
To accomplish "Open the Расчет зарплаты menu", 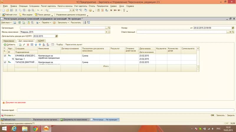I will [x=48, y=6].
